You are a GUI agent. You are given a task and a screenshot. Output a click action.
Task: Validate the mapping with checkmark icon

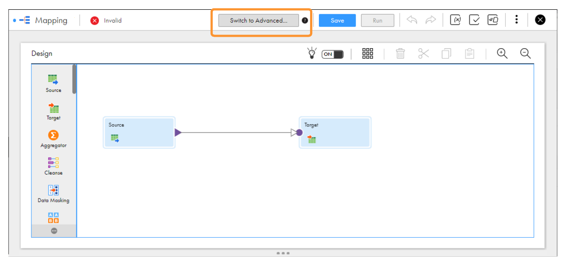tap(474, 20)
